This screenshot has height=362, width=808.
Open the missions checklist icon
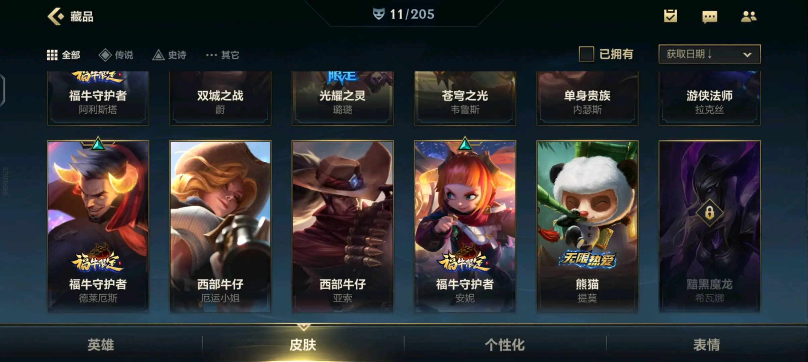point(670,16)
